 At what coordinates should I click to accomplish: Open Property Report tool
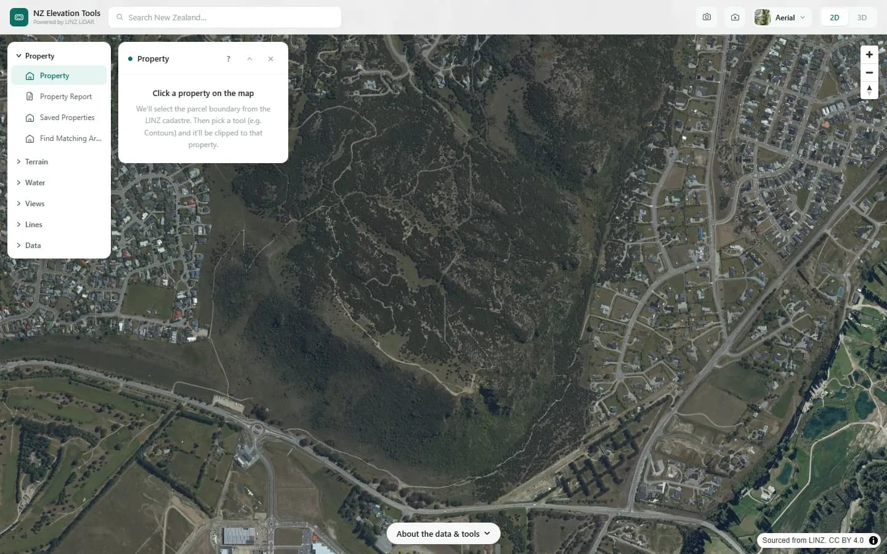(x=59, y=97)
